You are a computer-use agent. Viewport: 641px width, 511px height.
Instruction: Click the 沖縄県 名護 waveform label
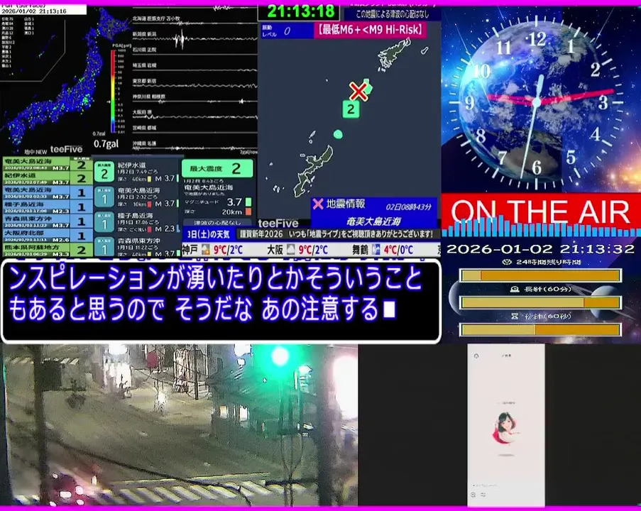click(x=144, y=144)
